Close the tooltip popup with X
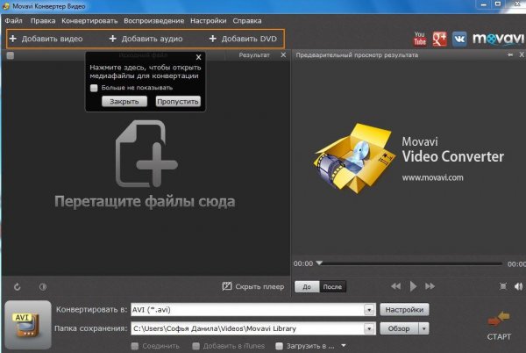Viewport: 526px width, 353px height. pos(199,57)
